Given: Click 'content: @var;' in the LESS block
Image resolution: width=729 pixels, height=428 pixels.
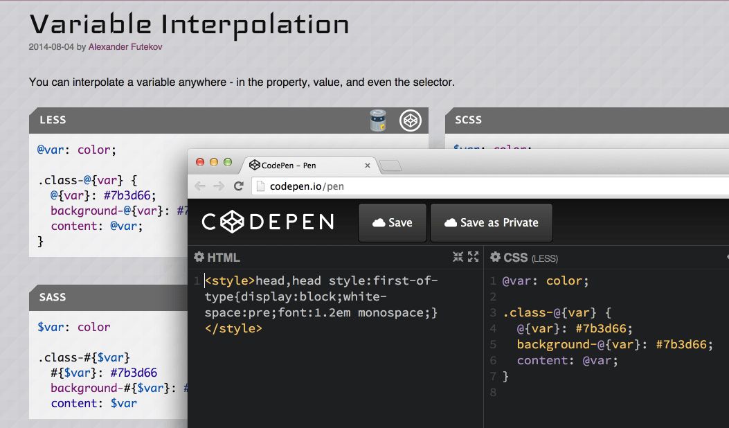Looking at the screenshot, I should coord(97,226).
